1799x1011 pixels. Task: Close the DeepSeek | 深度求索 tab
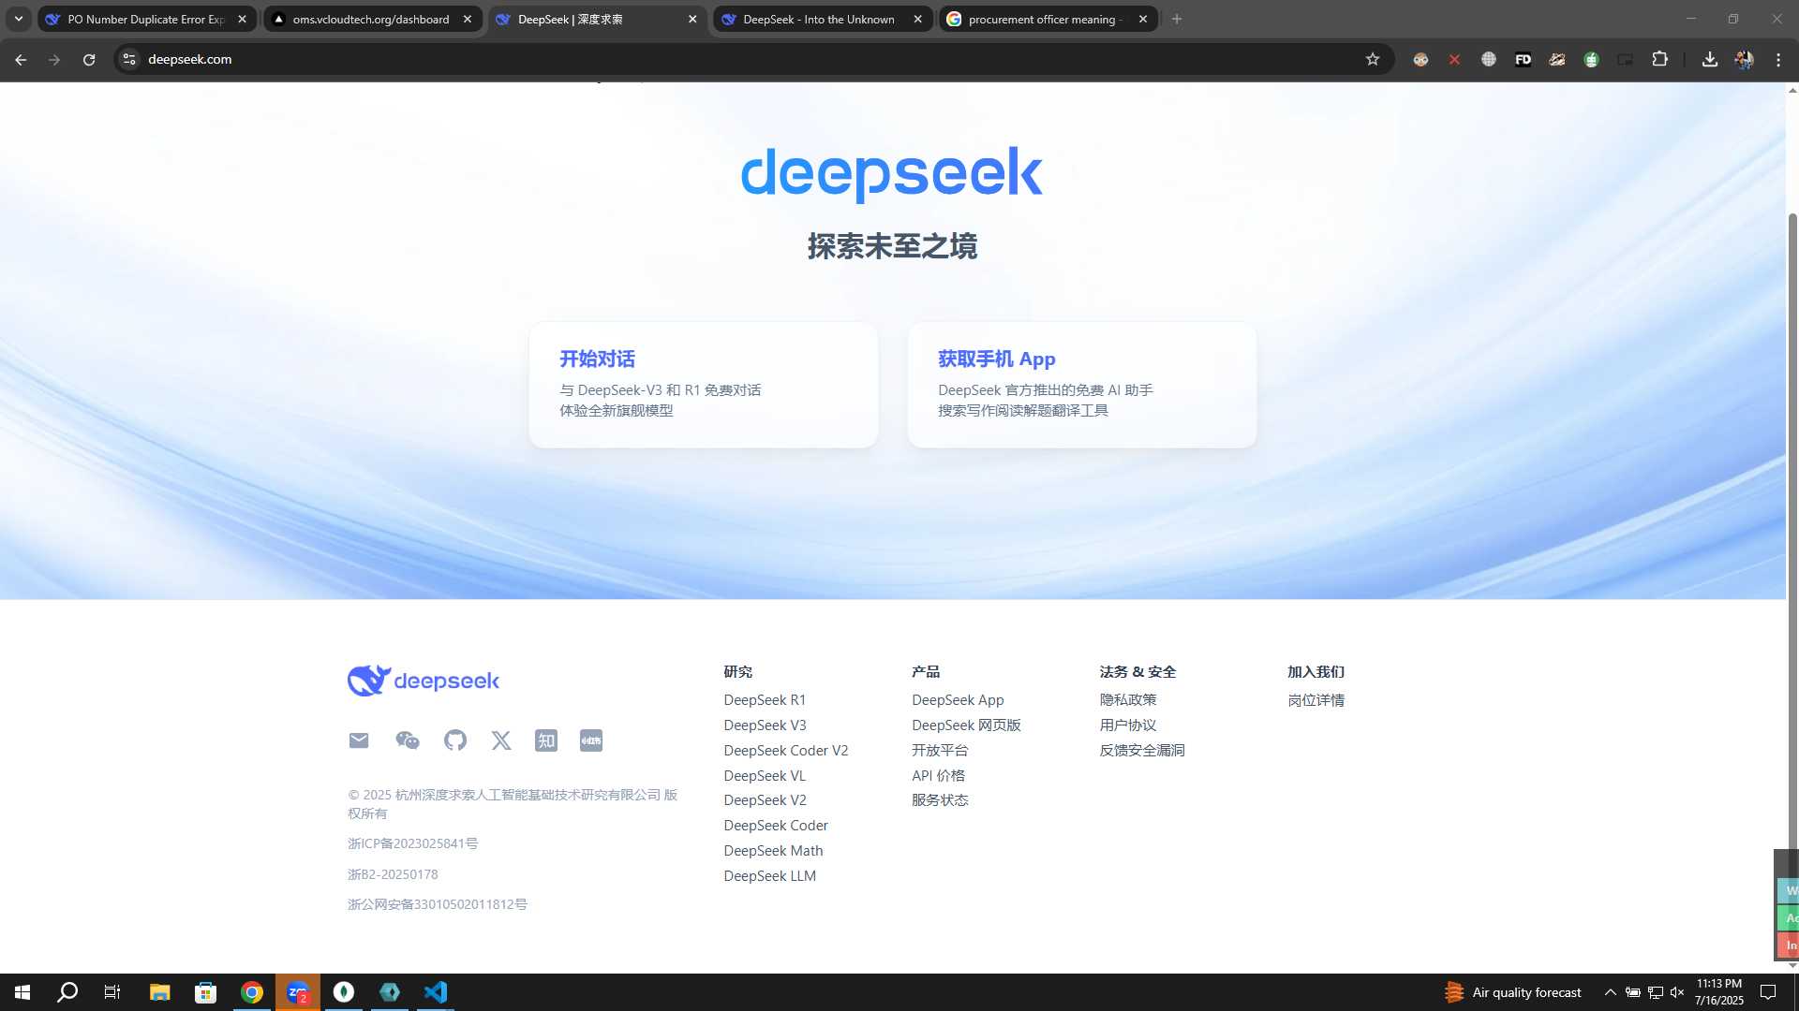(692, 19)
